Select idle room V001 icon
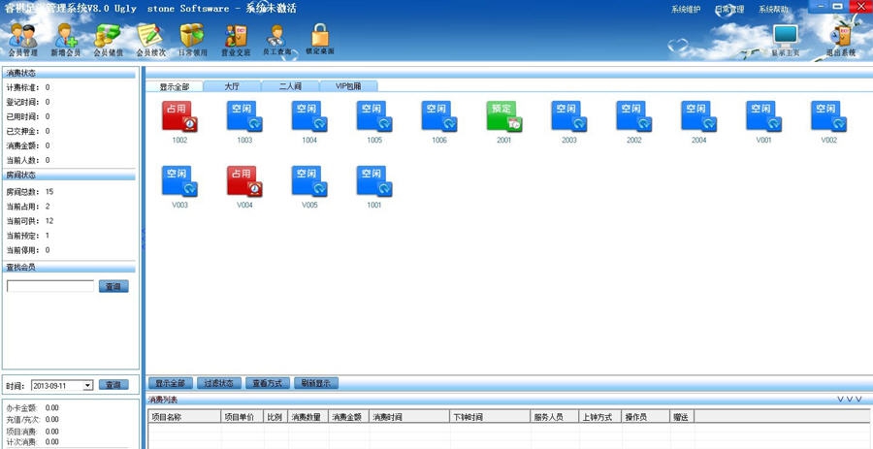The image size is (873, 449). [x=763, y=117]
